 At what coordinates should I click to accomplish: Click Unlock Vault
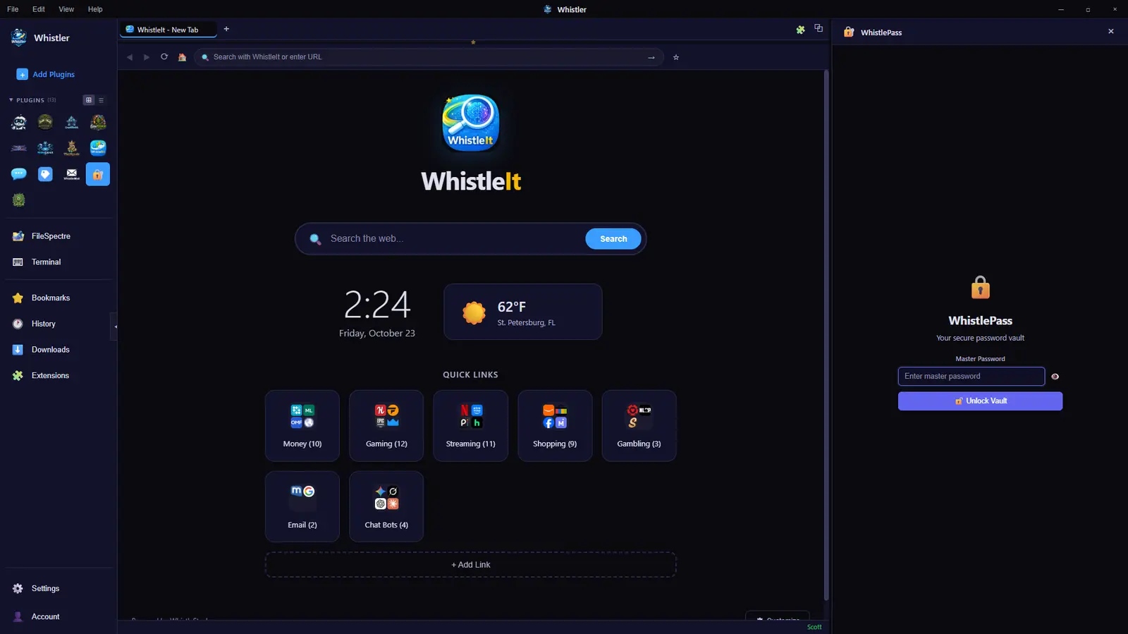pos(980,401)
